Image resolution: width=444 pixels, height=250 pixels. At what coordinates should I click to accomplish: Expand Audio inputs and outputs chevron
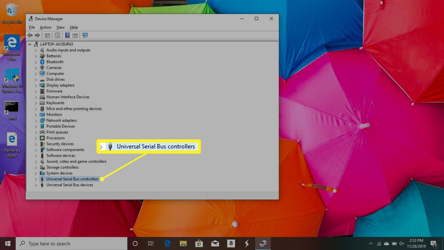(36, 50)
